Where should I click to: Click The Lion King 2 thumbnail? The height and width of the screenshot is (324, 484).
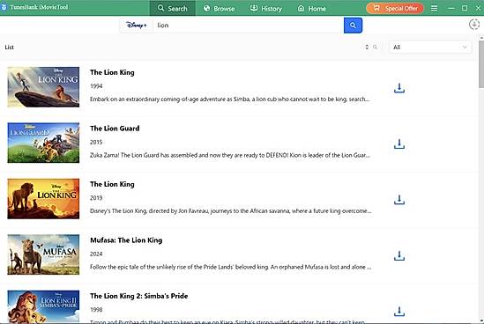click(43, 306)
